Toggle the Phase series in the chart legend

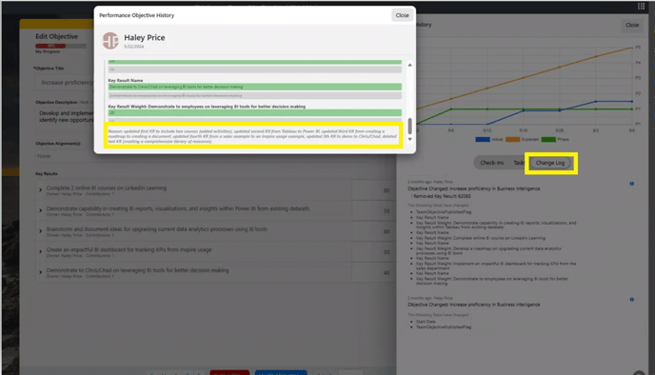(555, 140)
